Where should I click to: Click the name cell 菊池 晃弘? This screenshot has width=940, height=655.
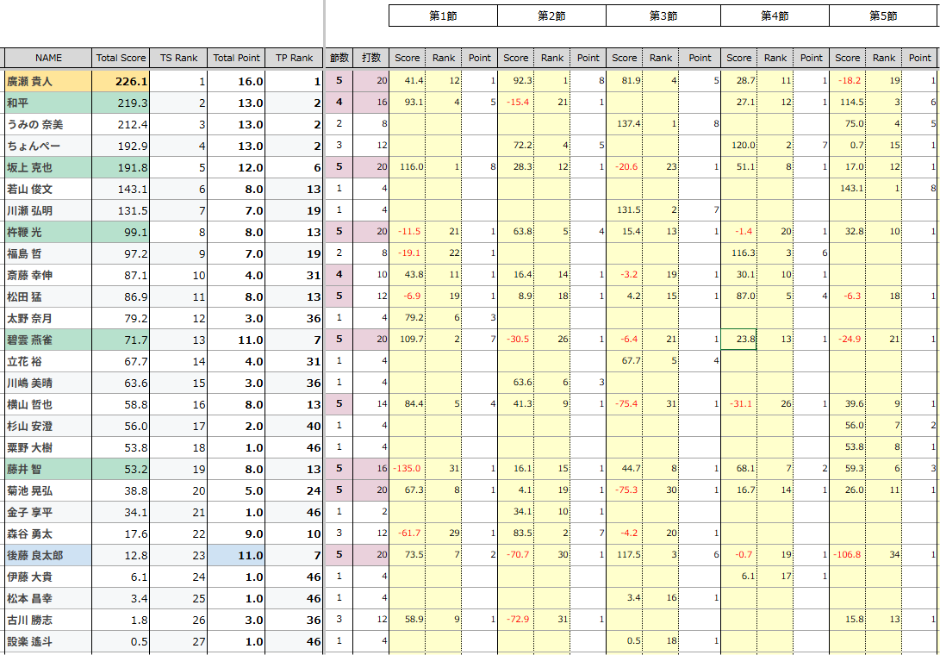(x=48, y=490)
